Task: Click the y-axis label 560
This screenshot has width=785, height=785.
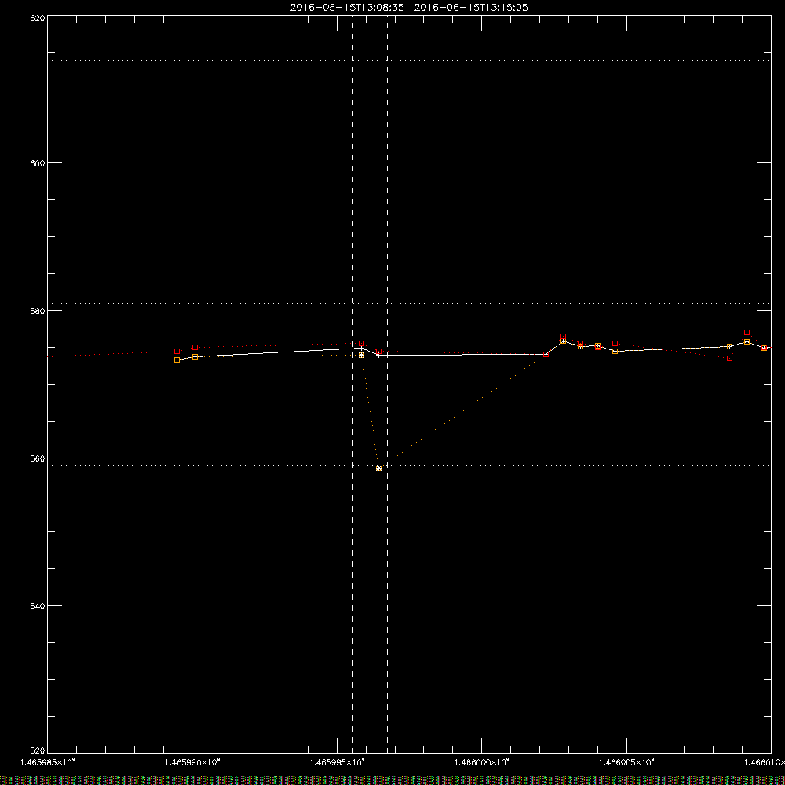Action: (x=38, y=458)
